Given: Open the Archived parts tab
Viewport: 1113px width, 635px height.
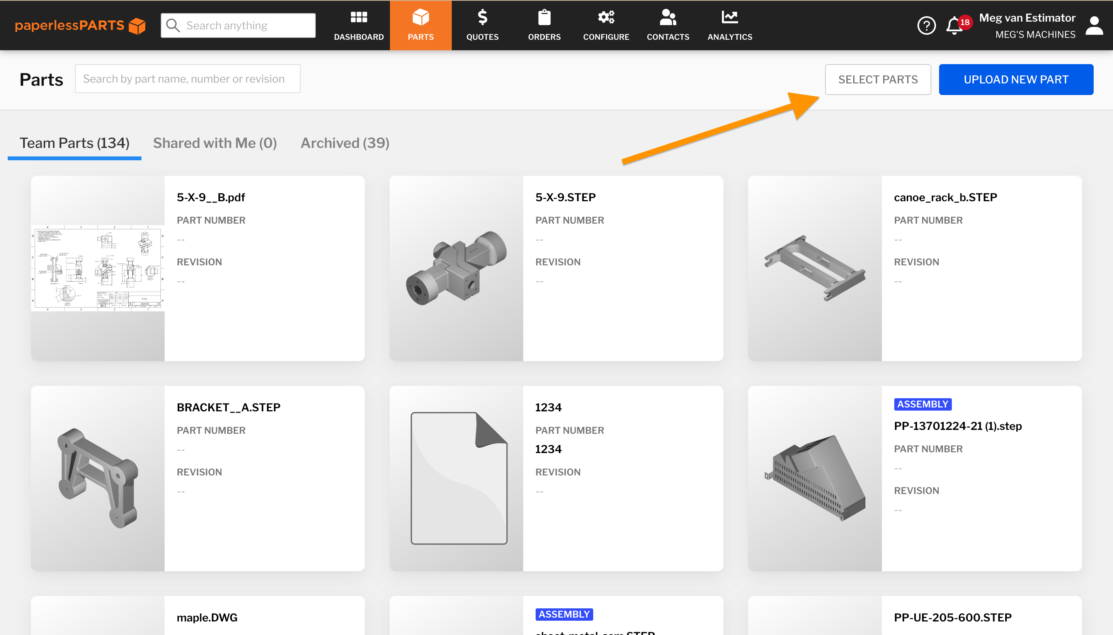Looking at the screenshot, I should 344,143.
